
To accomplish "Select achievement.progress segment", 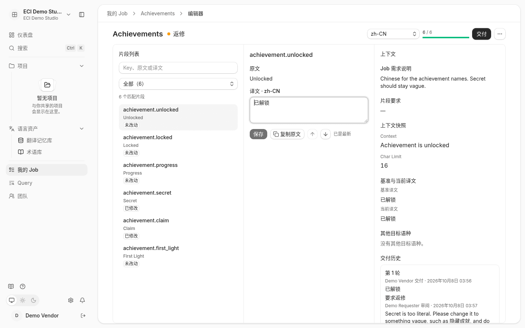I will [x=178, y=173].
